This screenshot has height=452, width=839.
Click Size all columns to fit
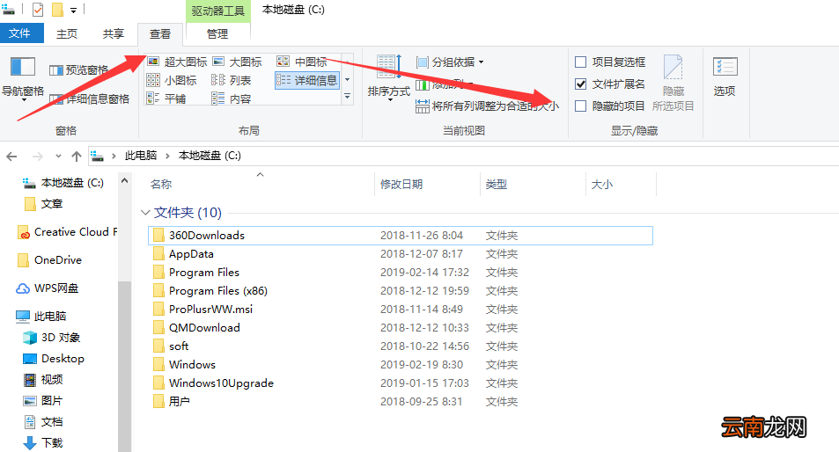click(x=487, y=106)
